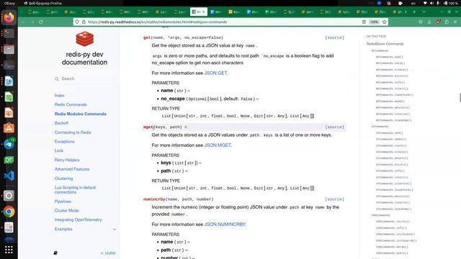This screenshot has height=259, width=461.
Task: Open the keyboard layout 'en' indicator
Action: 413,3
